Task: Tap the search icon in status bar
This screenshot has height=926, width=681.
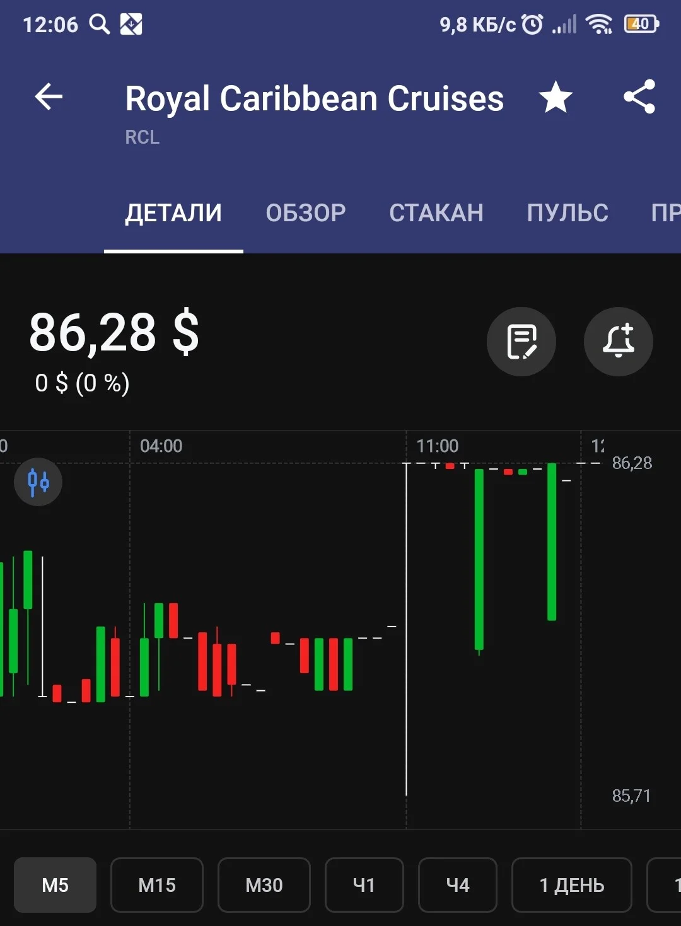Action: click(100, 25)
